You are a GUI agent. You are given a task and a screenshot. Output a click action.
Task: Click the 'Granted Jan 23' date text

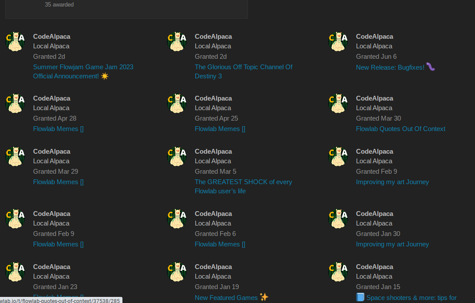pos(55,287)
